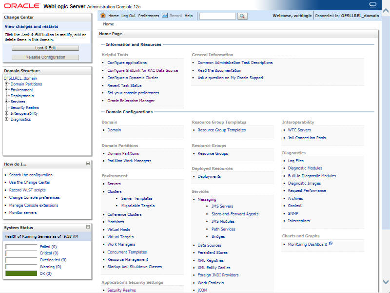Open View changes and restarts link

pos(31,26)
